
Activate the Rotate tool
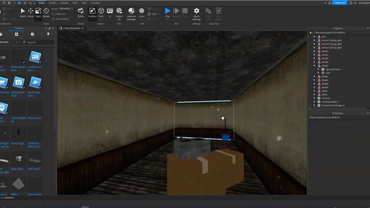[46, 13]
